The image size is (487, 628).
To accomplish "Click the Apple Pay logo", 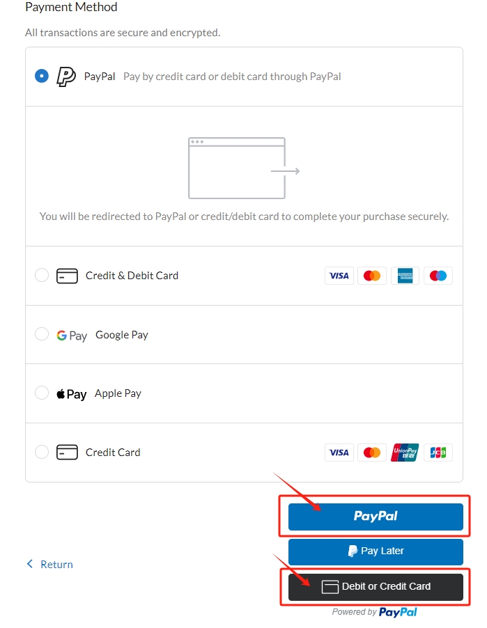I will [71, 394].
